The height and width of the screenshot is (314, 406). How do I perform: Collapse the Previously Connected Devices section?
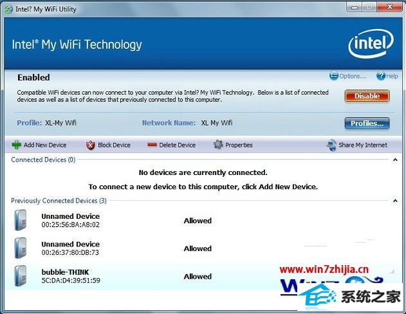tap(395, 201)
